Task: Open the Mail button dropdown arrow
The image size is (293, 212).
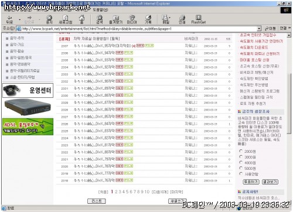Action: (169, 18)
